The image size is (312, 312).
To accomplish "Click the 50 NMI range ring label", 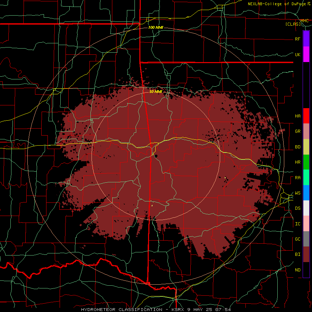I will pyautogui.click(x=156, y=92).
